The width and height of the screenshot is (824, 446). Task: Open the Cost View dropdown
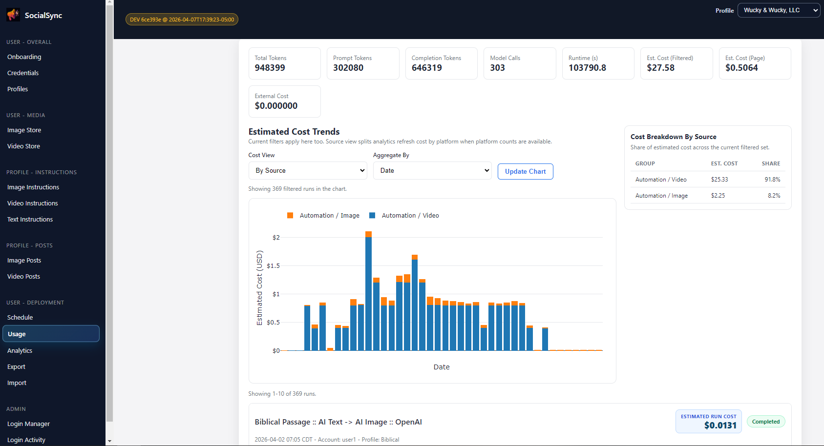coord(307,170)
